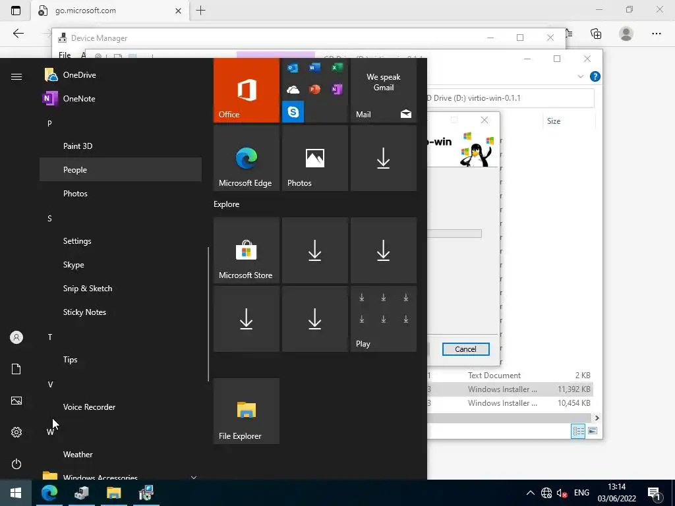Open OneDrive from the app list
This screenshot has width=675, height=506.
click(121, 75)
